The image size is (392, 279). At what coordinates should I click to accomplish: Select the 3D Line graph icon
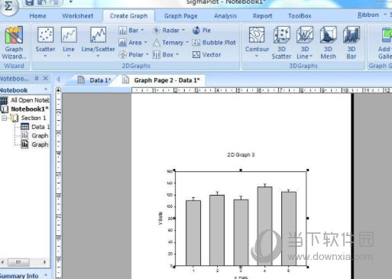(x=305, y=35)
